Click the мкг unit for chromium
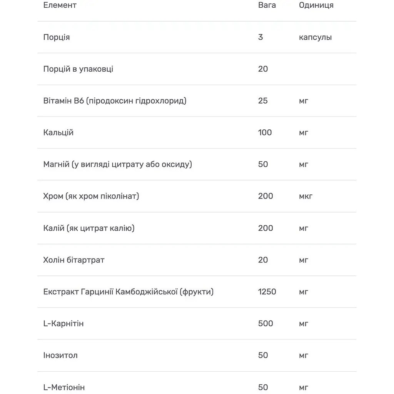 [306, 196]
